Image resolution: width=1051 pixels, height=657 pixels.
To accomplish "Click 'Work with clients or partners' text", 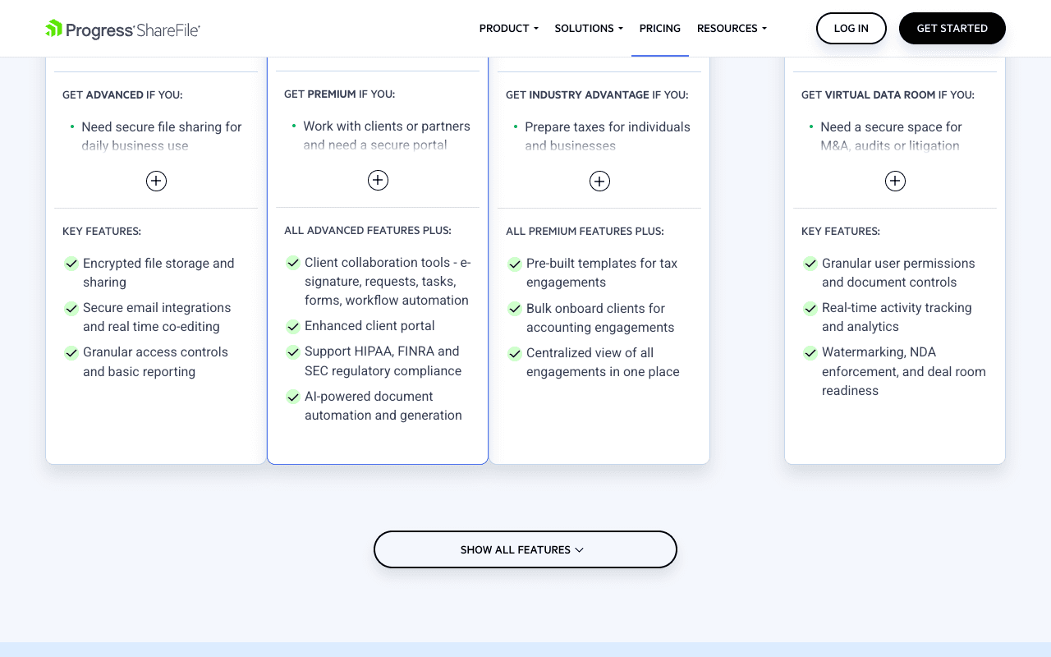I will [x=387, y=126].
